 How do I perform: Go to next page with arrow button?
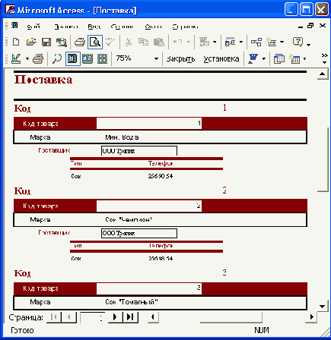[x=115, y=316]
